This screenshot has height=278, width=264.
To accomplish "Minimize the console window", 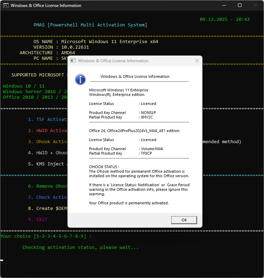I will click(224, 6).
